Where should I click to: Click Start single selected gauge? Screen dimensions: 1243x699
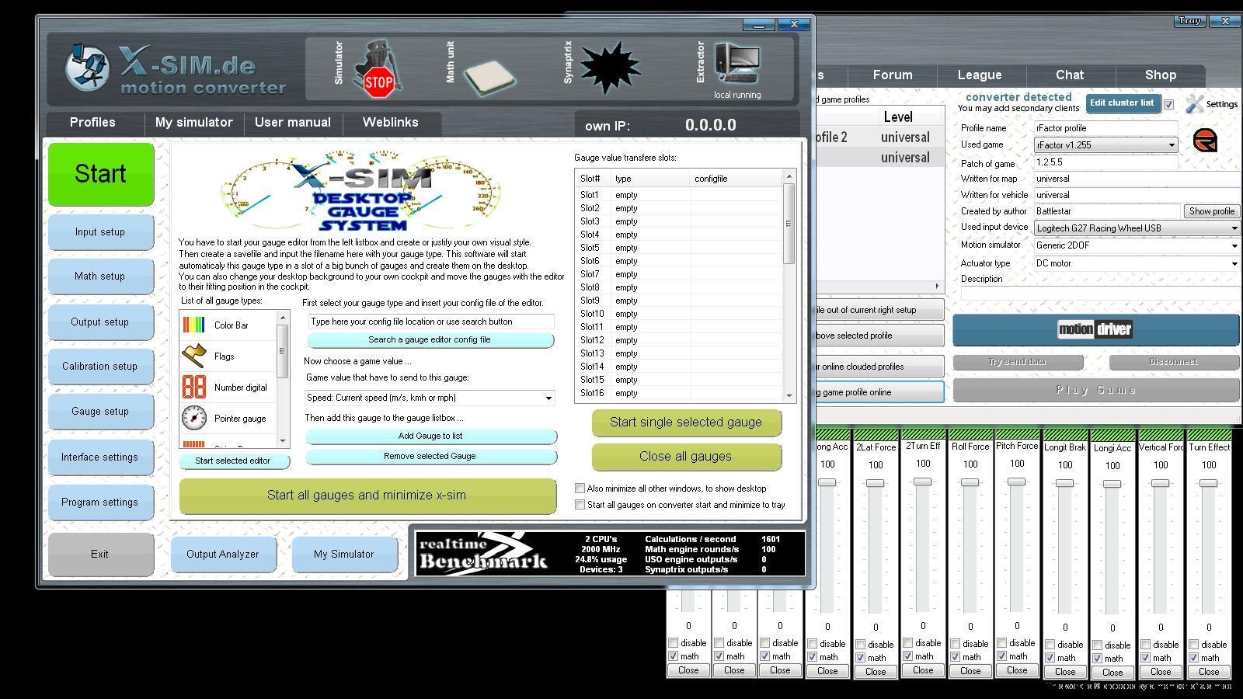click(686, 423)
